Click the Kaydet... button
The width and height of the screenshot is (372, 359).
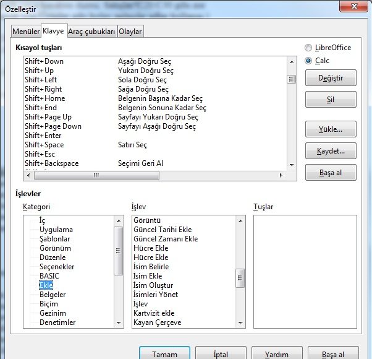331,151
